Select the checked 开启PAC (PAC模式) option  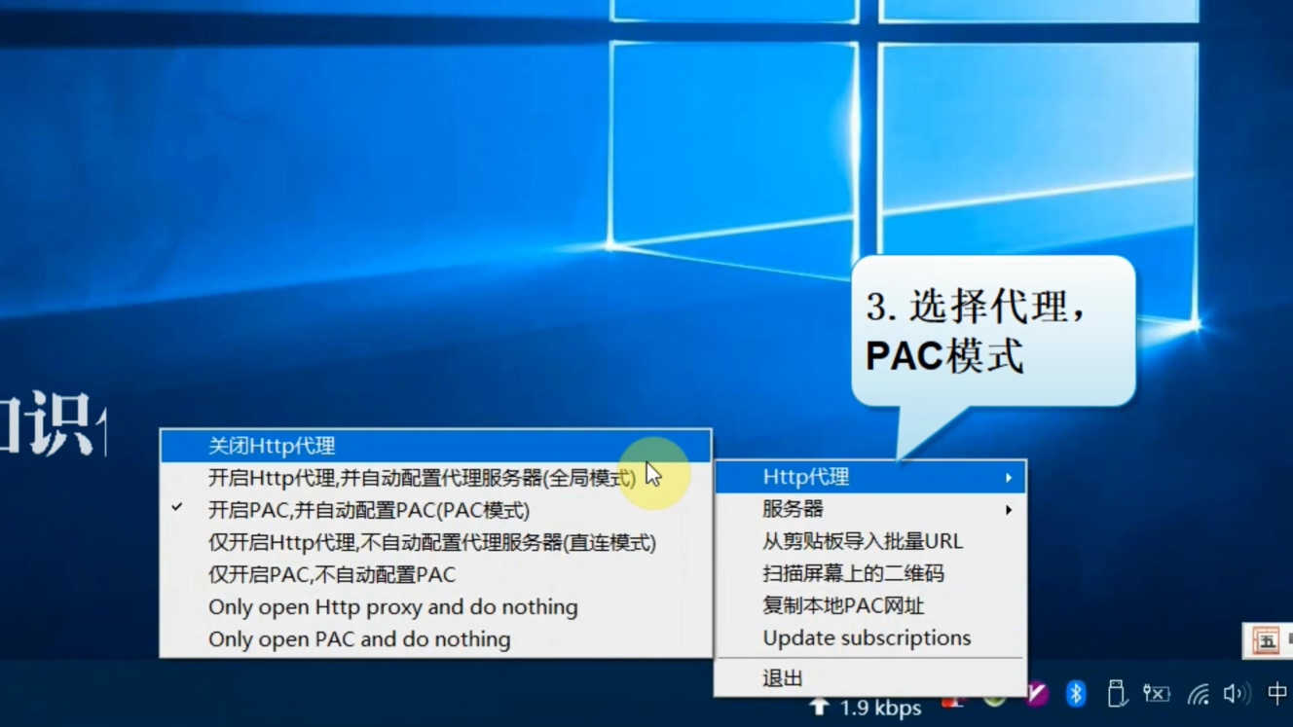[369, 510]
